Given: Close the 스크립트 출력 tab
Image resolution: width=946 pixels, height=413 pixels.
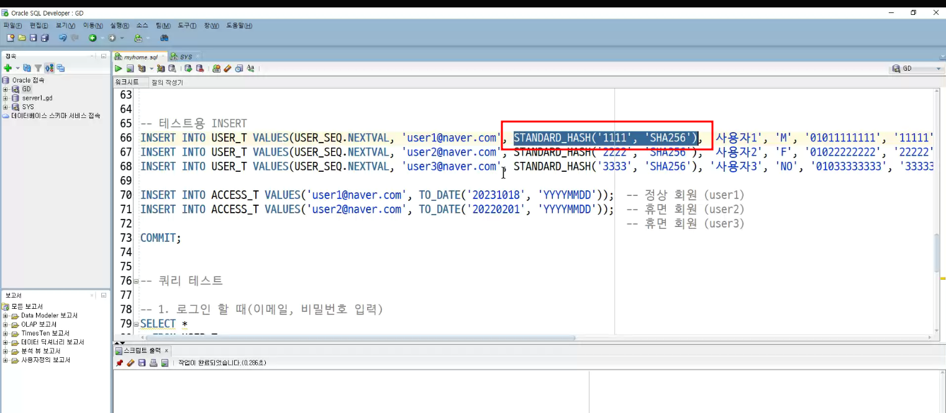Looking at the screenshot, I should (x=166, y=350).
